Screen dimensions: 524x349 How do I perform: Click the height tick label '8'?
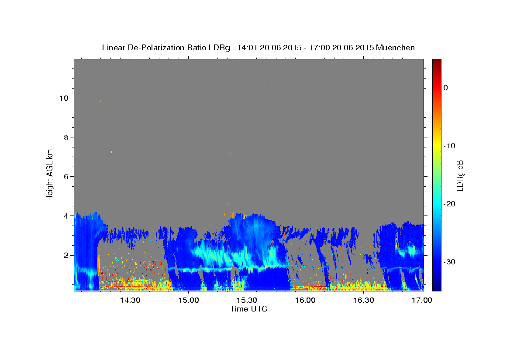coord(66,137)
